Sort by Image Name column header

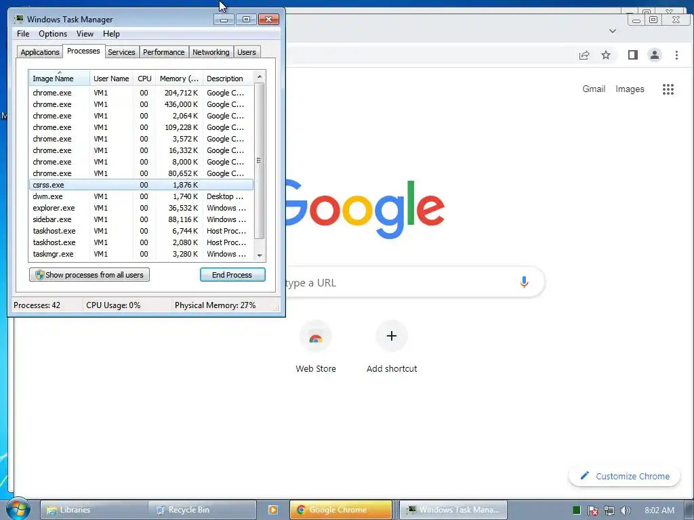click(x=59, y=79)
